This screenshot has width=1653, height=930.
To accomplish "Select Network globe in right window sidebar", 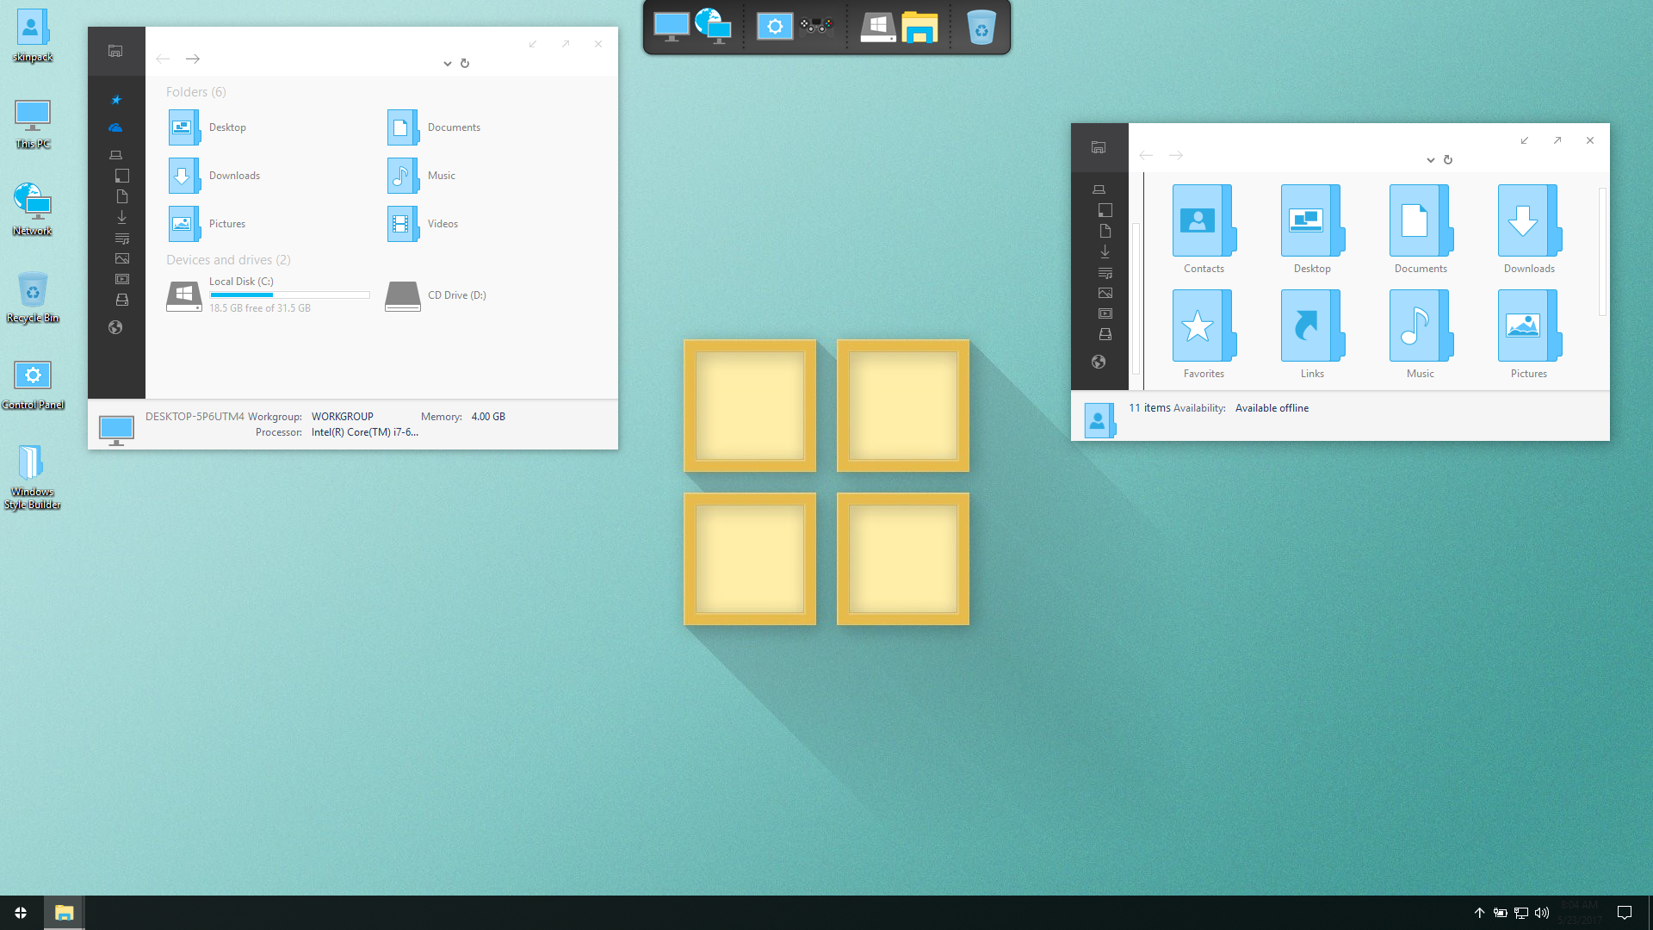I will click(1099, 362).
